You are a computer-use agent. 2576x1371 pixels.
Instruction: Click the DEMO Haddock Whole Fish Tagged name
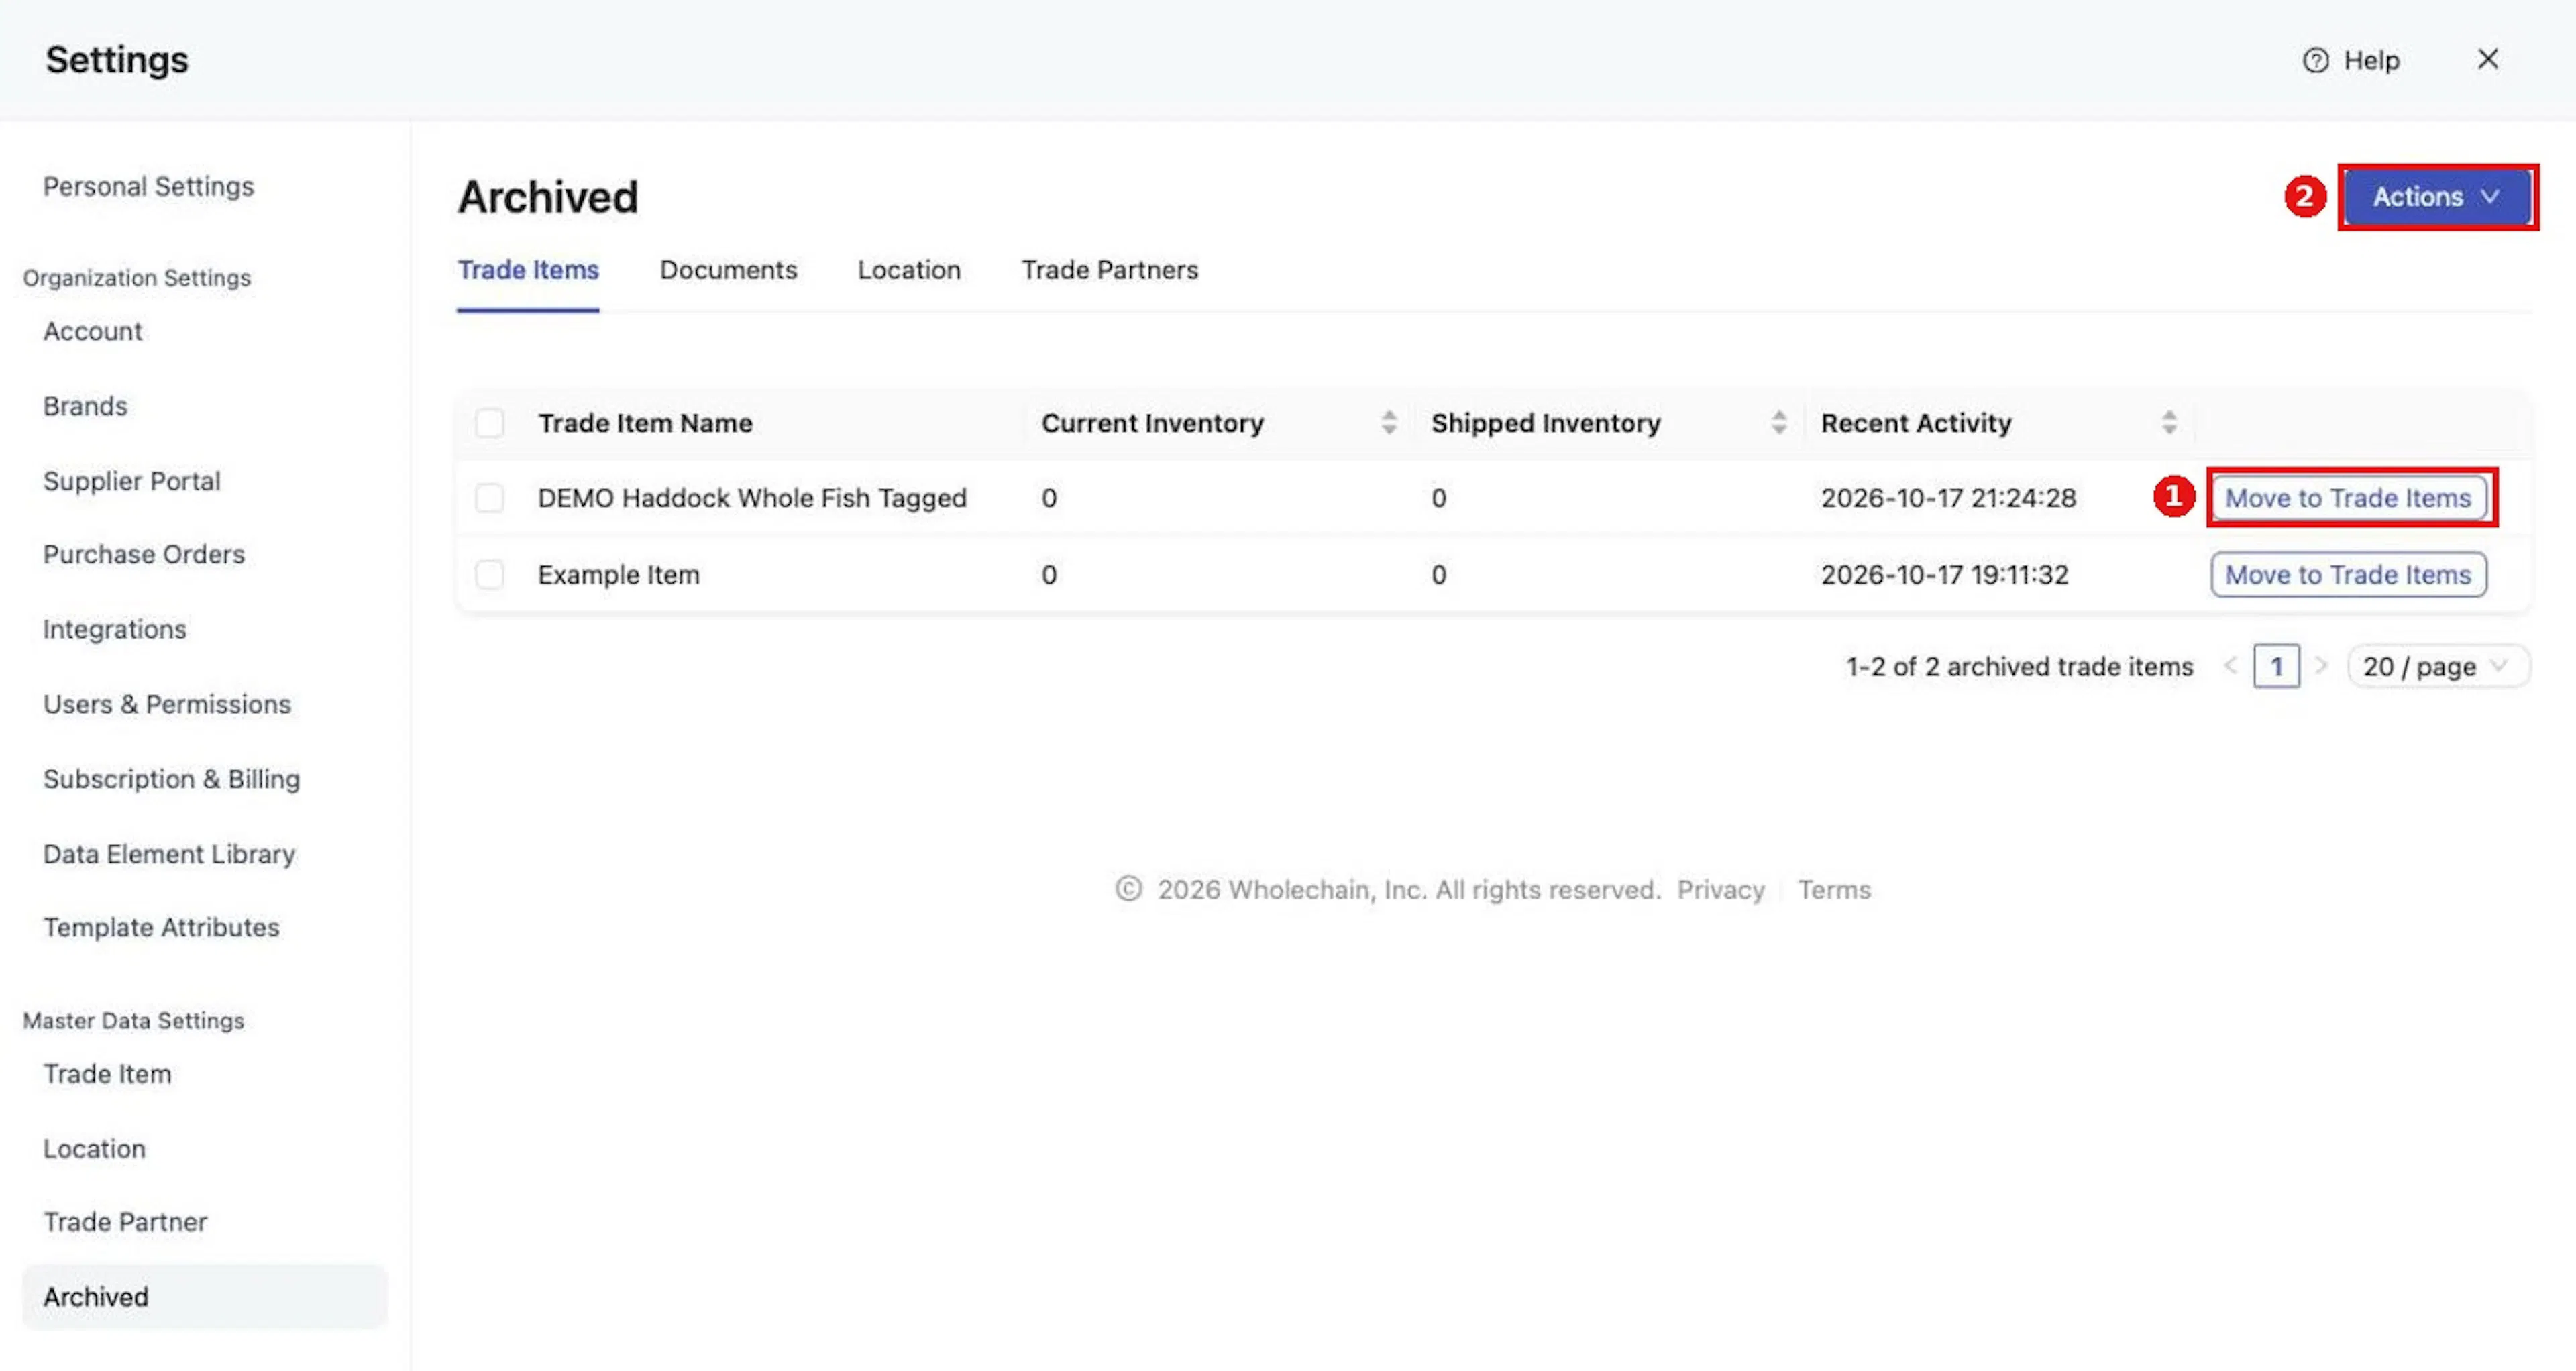coord(752,498)
